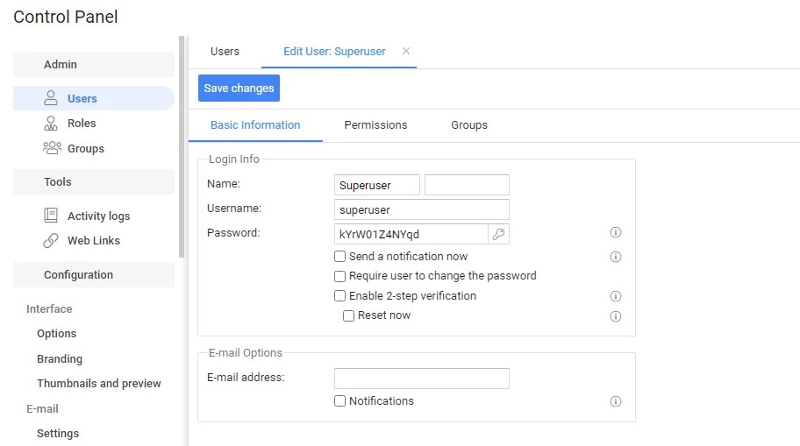
Task: Click the Save changes button
Action: tap(239, 88)
